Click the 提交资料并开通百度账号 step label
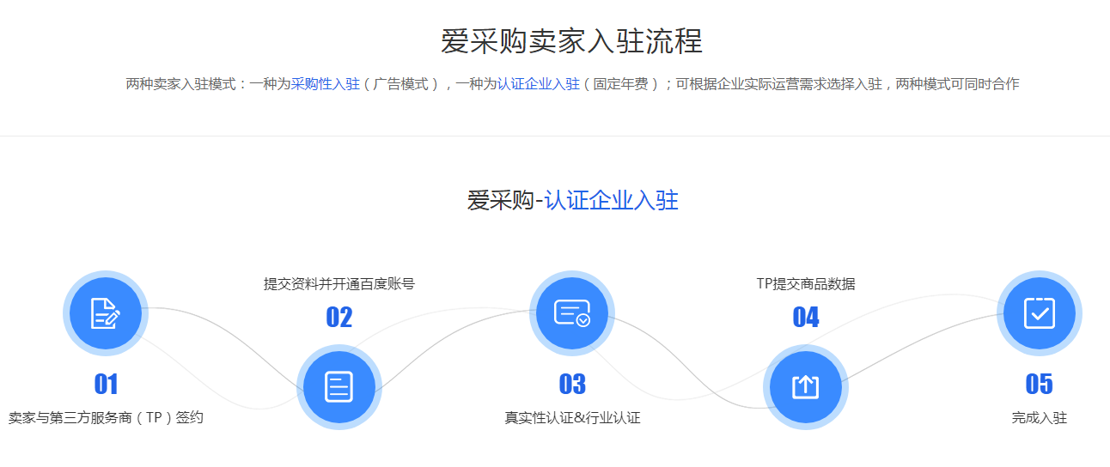This screenshot has width=1110, height=467. click(338, 284)
